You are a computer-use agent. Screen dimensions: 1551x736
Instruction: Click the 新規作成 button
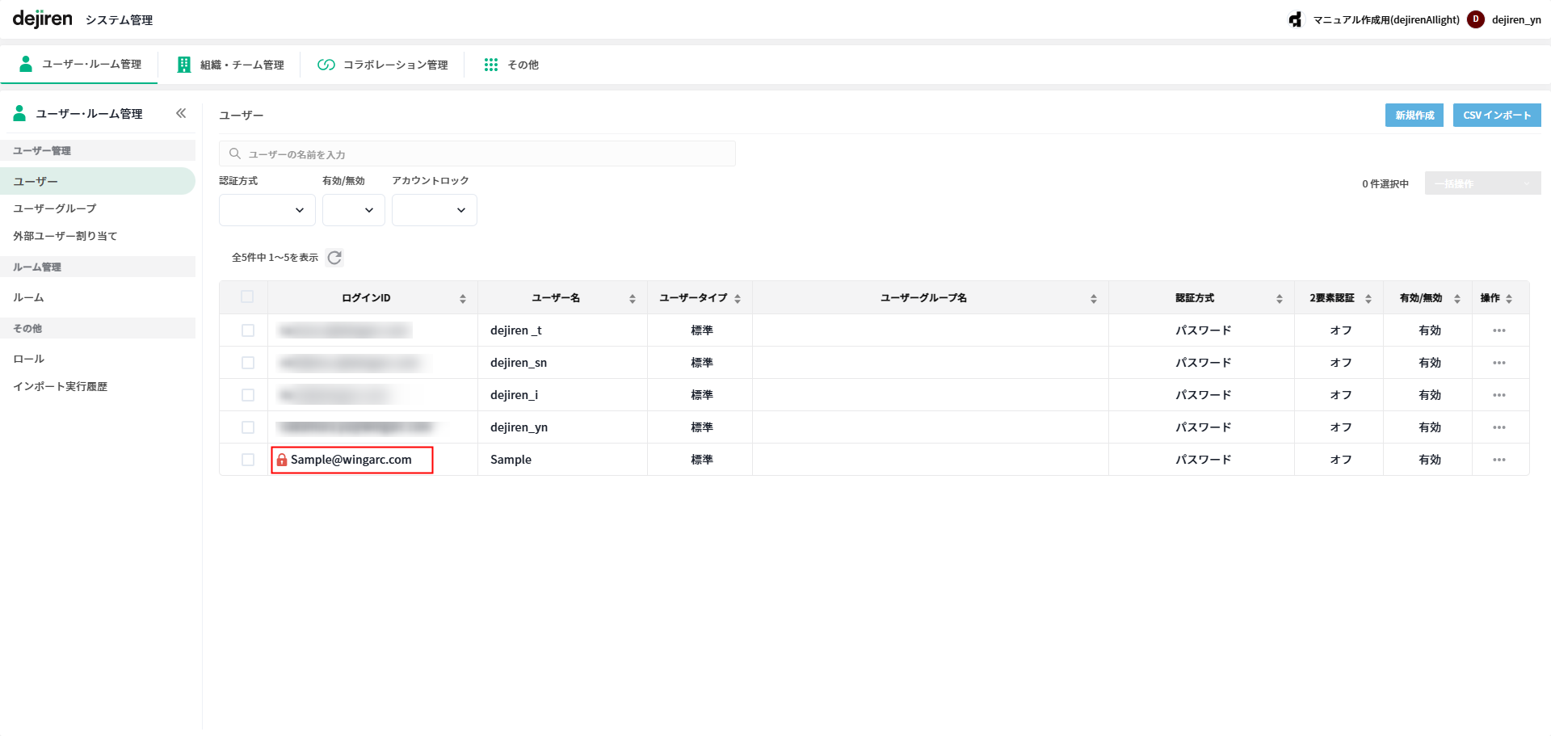point(1414,116)
